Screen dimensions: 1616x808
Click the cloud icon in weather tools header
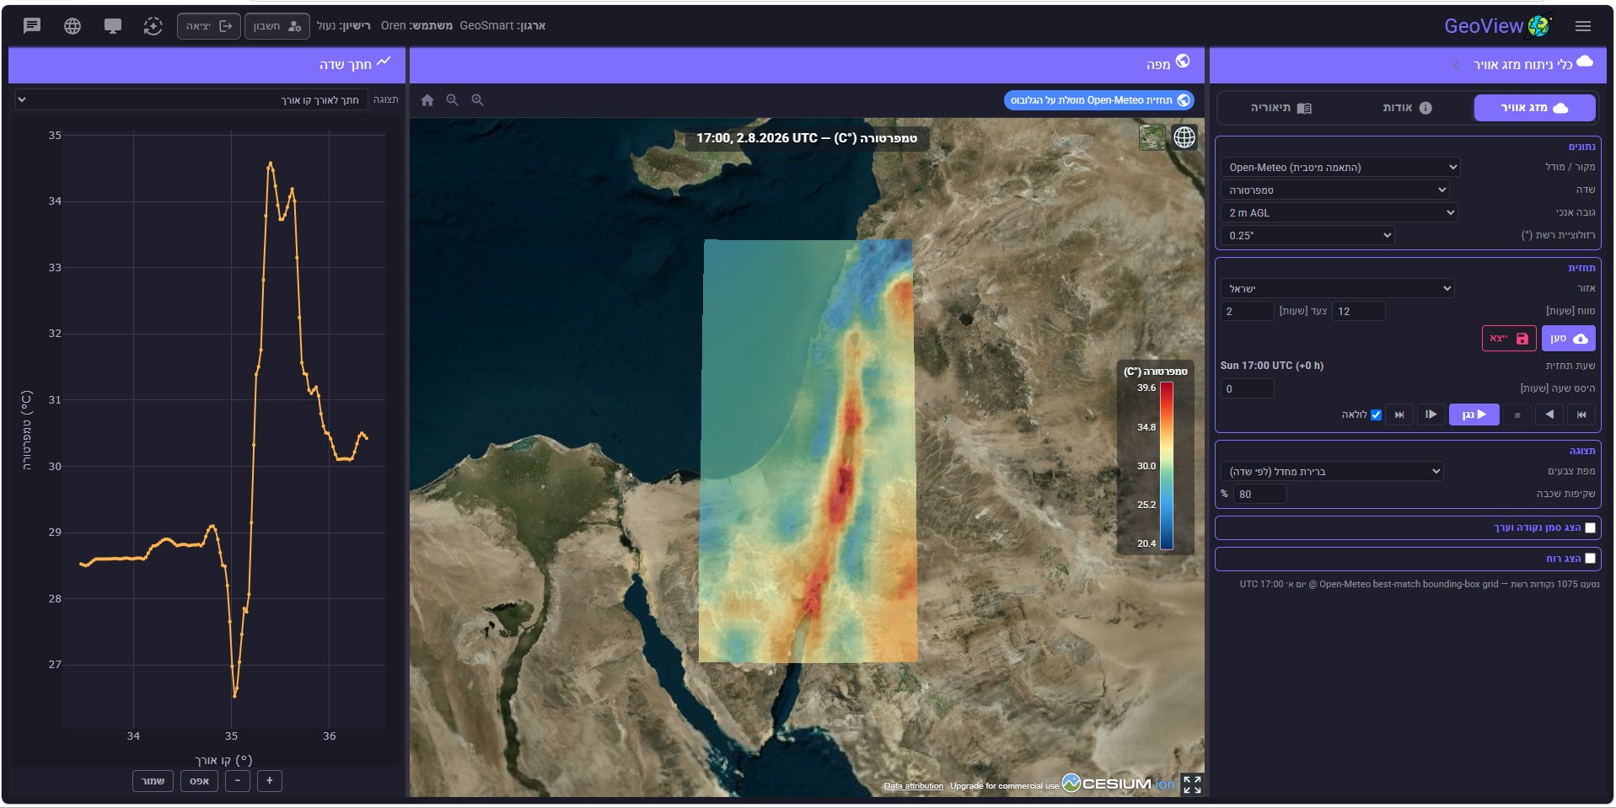click(1585, 61)
